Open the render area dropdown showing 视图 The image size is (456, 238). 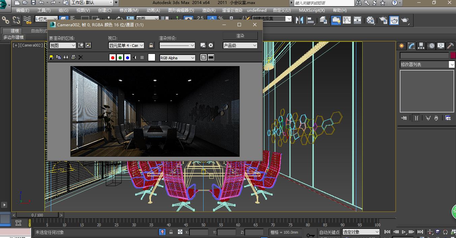pos(63,46)
